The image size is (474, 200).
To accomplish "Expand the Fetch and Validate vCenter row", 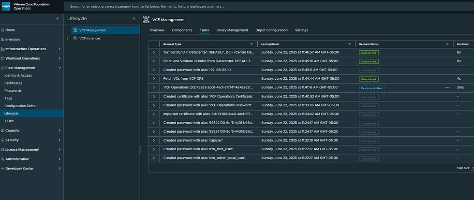I will [x=154, y=61].
